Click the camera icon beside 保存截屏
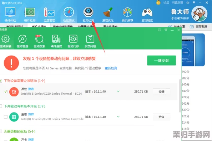The width and height of the screenshot is (212, 141). tap(192, 27)
